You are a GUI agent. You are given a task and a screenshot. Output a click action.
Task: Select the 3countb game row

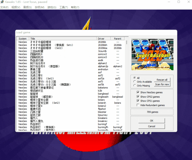click(x=70, y=51)
